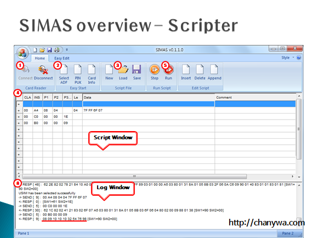Append a script row
The height and width of the screenshot is (238, 318).
click(x=214, y=72)
